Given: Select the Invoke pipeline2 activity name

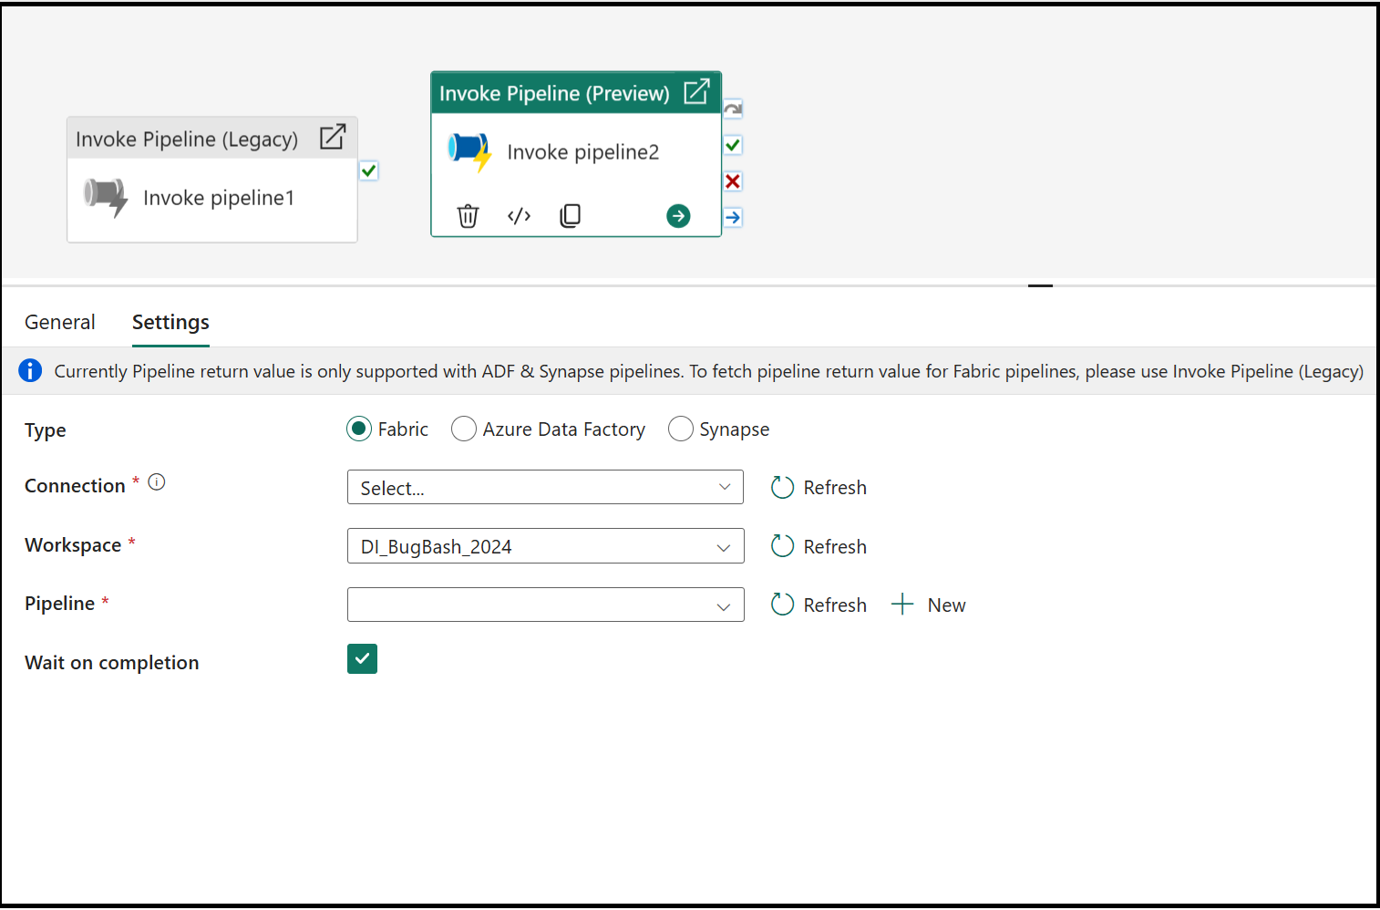Looking at the screenshot, I should [583, 152].
